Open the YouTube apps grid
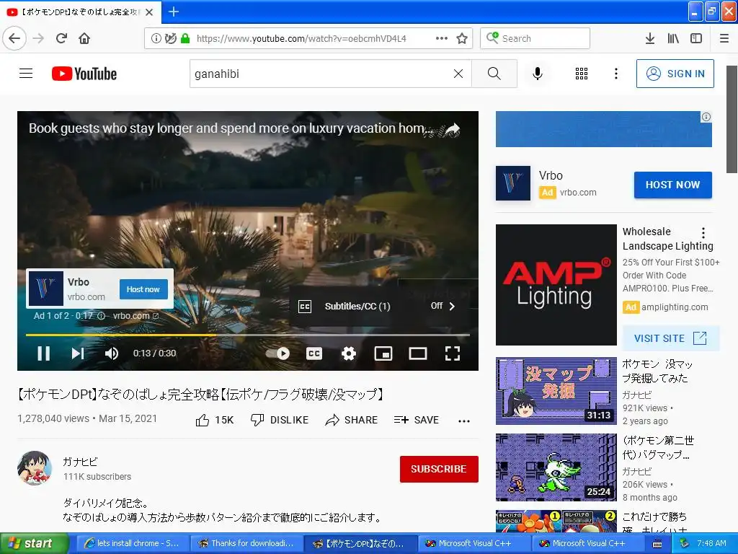738x554 pixels. tap(582, 74)
